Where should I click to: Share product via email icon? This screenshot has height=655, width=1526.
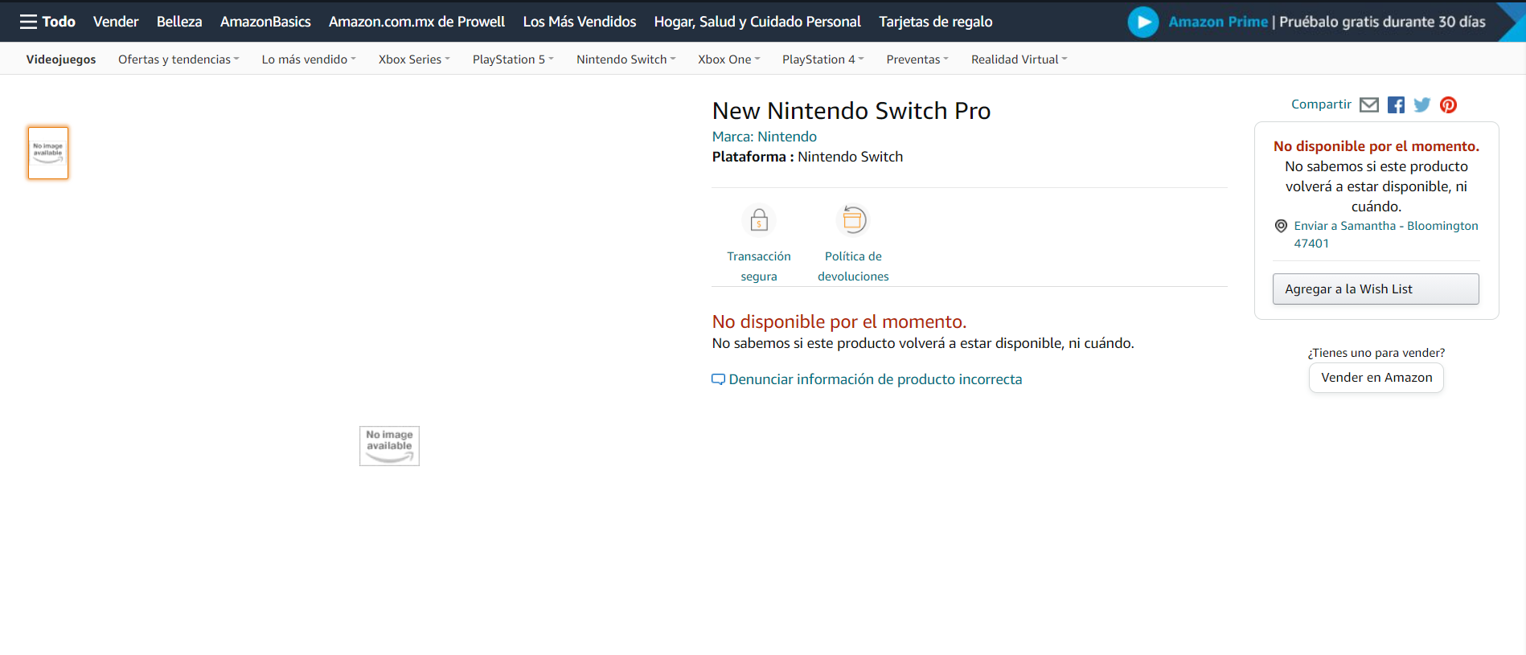(1369, 105)
